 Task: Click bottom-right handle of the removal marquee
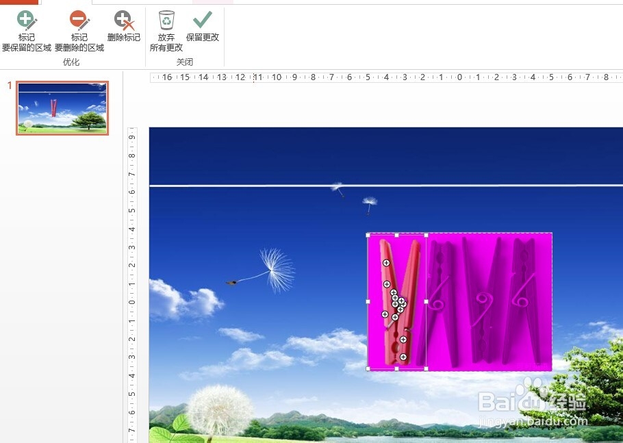[427, 368]
